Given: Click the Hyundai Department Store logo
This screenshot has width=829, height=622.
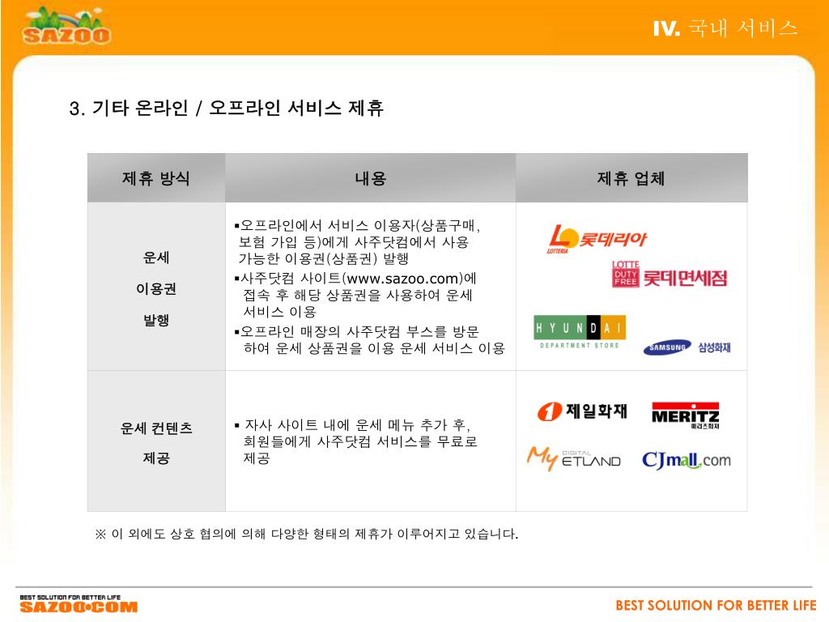Looking at the screenshot, I should pos(580,332).
